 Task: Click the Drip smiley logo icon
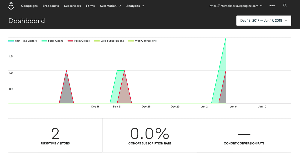tap(11, 6)
